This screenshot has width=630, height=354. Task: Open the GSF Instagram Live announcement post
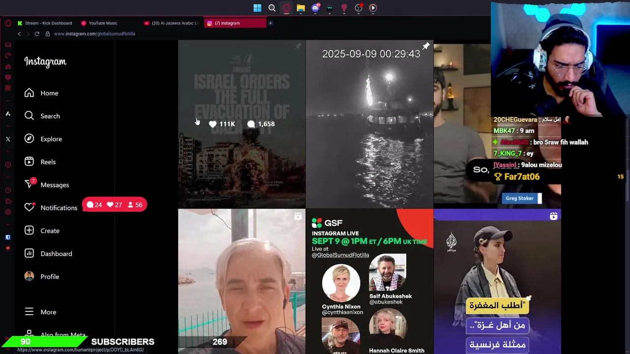pos(370,281)
